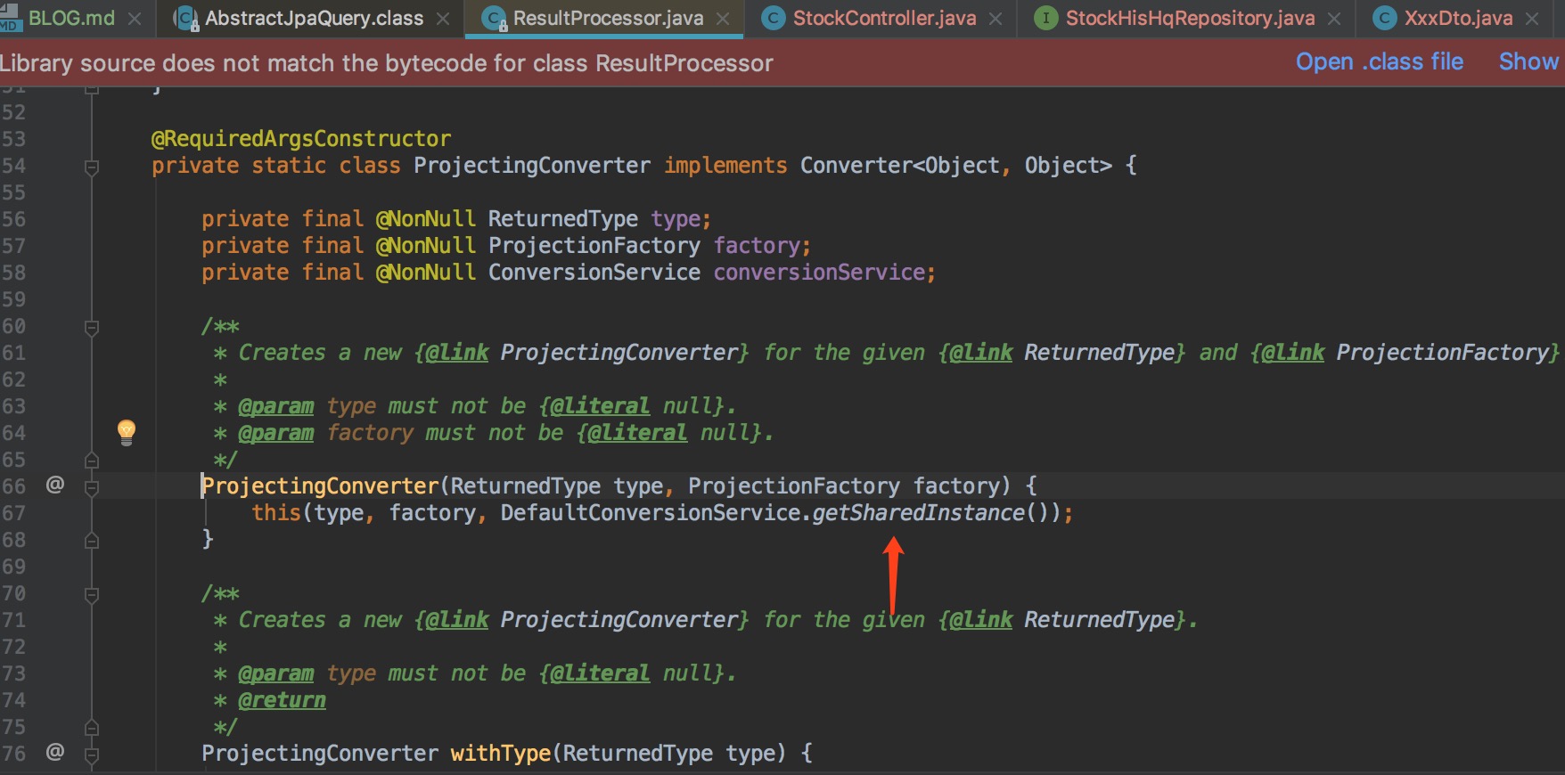Screen dimensions: 1565x775
Task: Click the class icon on AbstractJpaQuery.class tab
Action: [x=186, y=19]
